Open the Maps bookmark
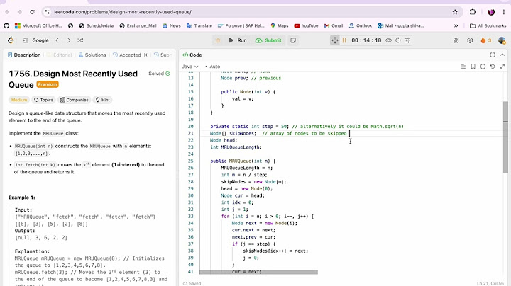511x286 pixels. click(280, 25)
